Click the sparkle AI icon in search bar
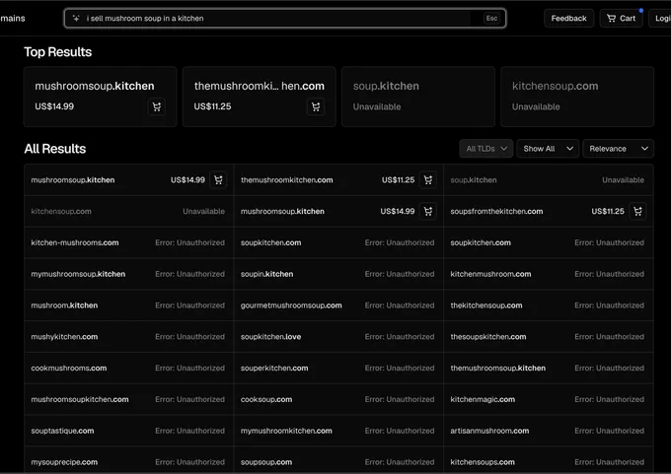Screen dimensions: 671x474 click(76, 19)
